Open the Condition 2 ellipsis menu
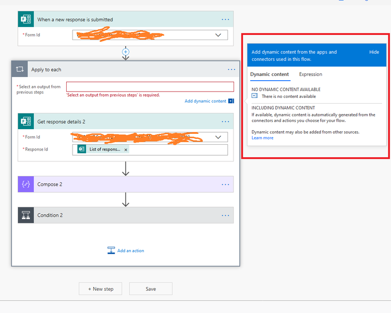The image size is (391, 313). [x=225, y=215]
